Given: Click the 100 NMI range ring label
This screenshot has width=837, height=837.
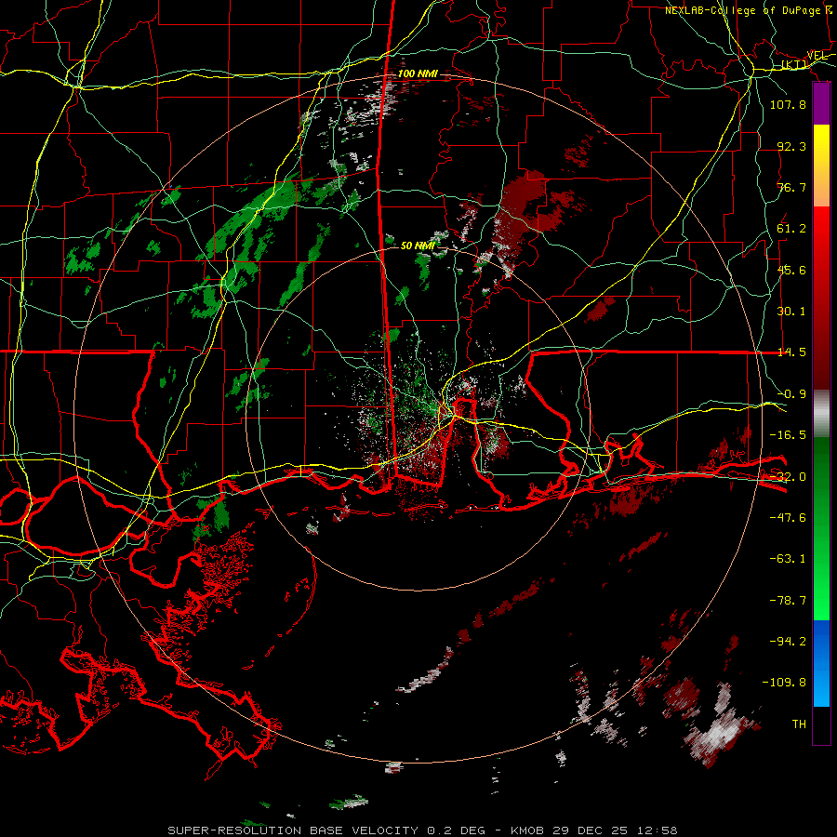Looking at the screenshot, I should pyautogui.click(x=418, y=73).
